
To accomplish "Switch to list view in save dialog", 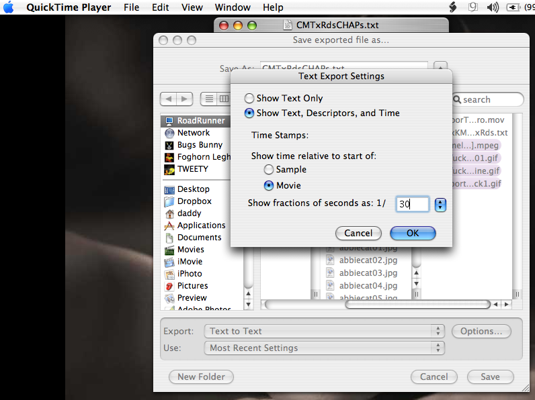I will pos(209,99).
